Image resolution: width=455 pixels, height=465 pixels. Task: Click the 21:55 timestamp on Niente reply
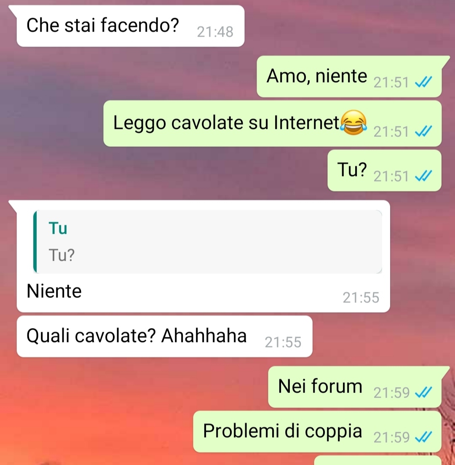point(361,297)
